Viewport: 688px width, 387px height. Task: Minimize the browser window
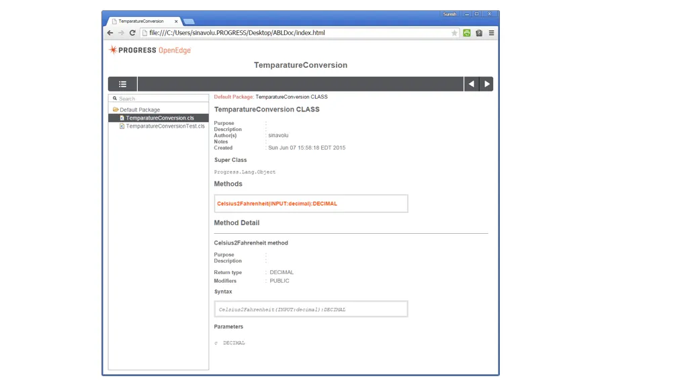pos(467,14)
